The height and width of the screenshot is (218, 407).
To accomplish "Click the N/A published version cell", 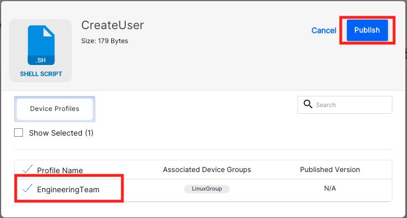I will click(x=330, y=188).
